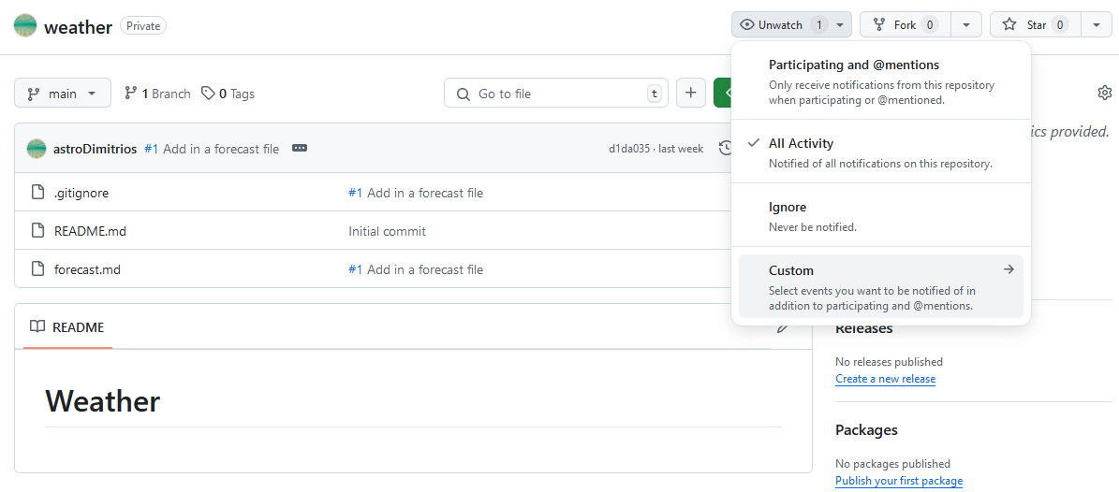1119x492 pixels.
Task: Click the #1 link in the latest commit row
Action: tap(152, 149)
